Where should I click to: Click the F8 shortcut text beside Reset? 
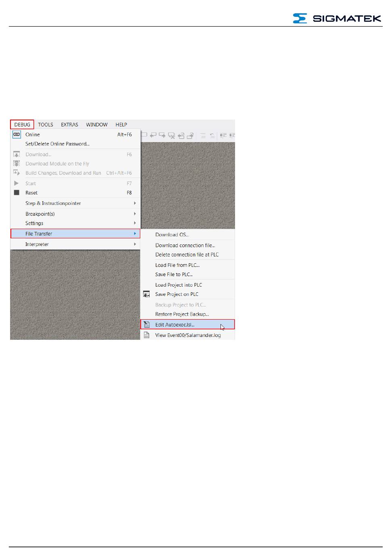[x=129, y=192]
